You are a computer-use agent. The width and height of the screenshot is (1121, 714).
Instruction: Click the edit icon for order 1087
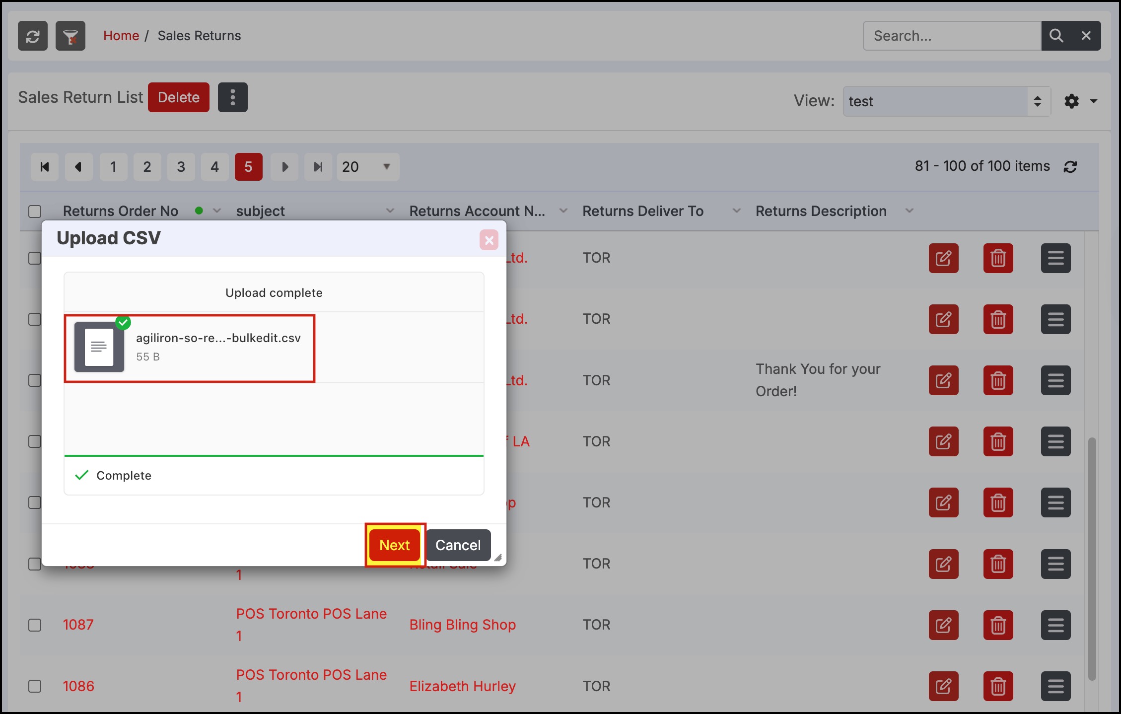(943, 625)
